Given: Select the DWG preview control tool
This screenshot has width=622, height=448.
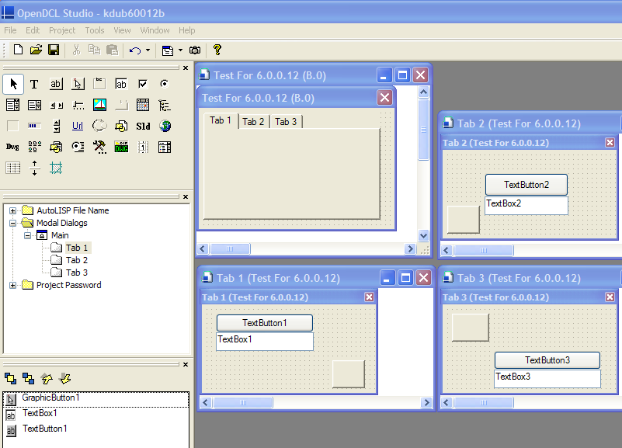Looking at the screenshot, I should click(121, 147).
